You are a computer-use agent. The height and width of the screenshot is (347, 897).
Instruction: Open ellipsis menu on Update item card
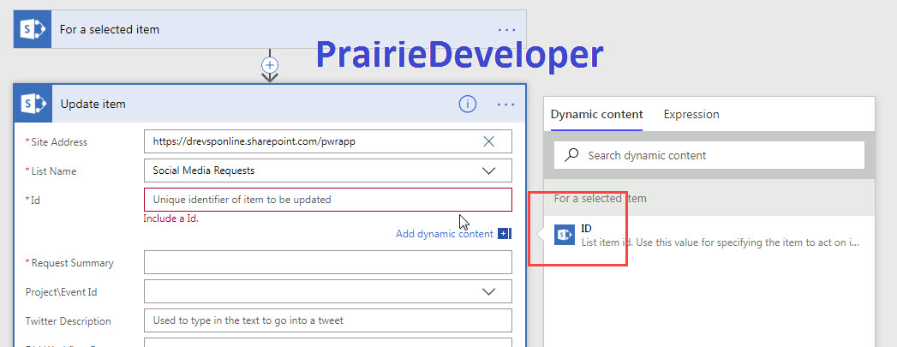click(x=506, y=105)
